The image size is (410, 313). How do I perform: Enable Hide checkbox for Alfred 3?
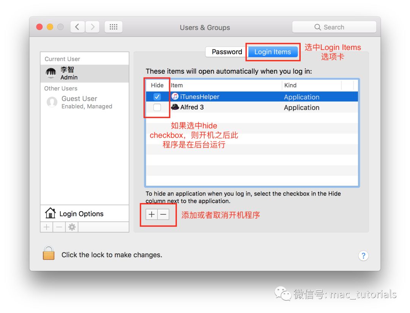(157, 107)
